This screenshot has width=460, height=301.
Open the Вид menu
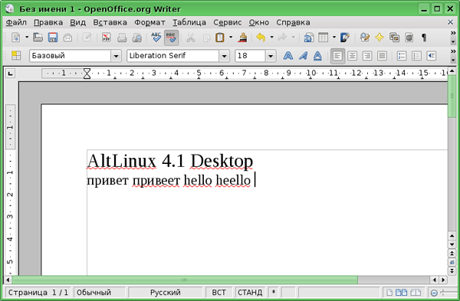[77, 22]
